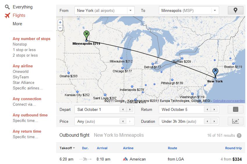Viewport: 247px width, 164px height.
Task: Lower the Price filter limit
Action: coord(123,121)
